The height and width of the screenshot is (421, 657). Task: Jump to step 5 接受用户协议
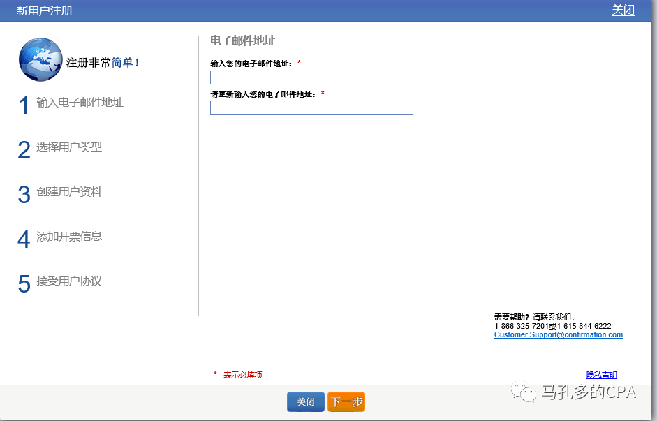point(69,281)
